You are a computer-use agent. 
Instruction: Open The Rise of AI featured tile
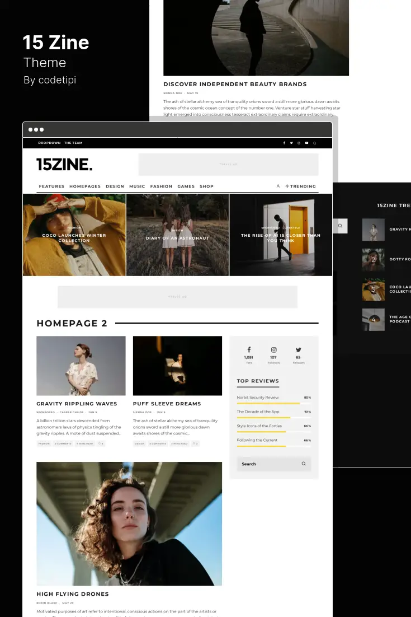[x=281, y=235]
